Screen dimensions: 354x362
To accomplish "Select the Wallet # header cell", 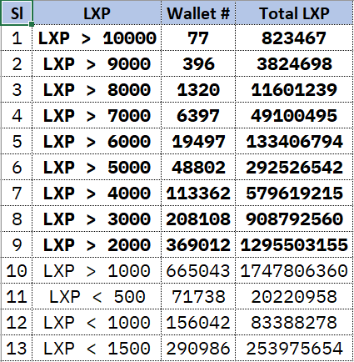I will (x=198, y=13).
